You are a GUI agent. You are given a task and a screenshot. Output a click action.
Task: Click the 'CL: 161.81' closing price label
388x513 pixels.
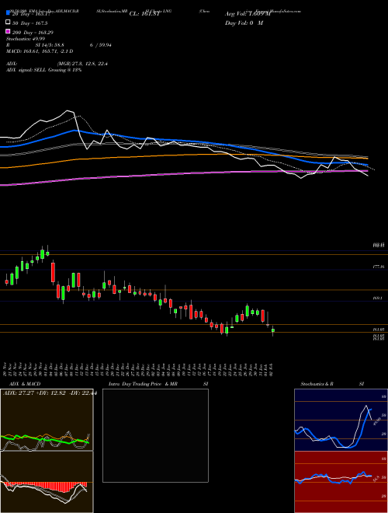[144, 14]
